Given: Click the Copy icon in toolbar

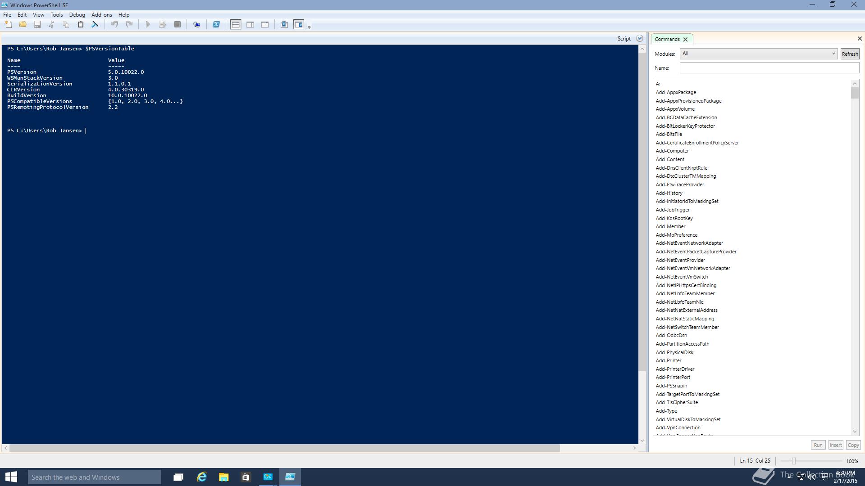Looking at the screenshot, I should coord(66,25).
